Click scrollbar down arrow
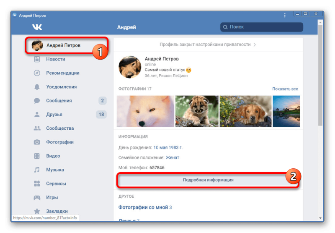335x233 pixels. tap(320, 218)
